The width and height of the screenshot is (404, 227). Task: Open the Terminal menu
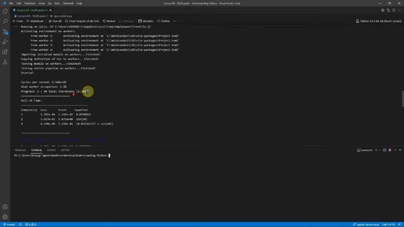pos(68,3)
